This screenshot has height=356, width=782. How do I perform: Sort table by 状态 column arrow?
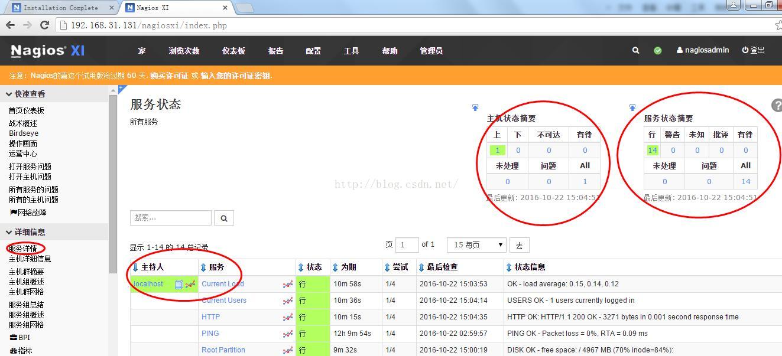click(x=301, y=267)
